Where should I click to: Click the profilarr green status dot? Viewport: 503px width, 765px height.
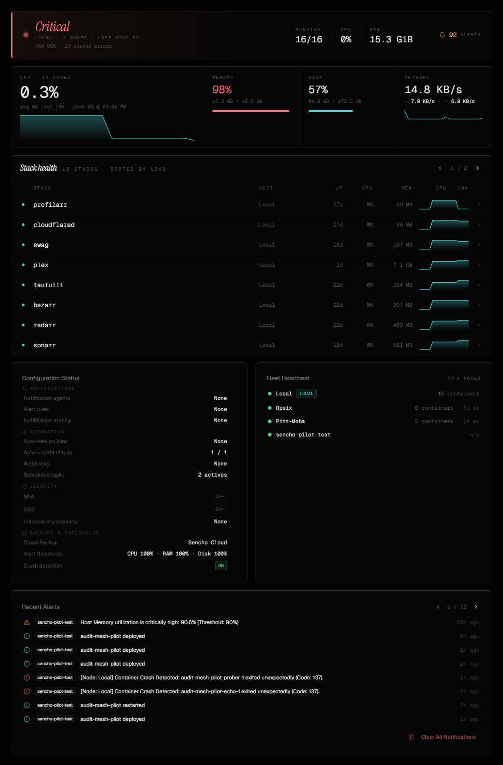pyautogui.click(x=23, y=205)
